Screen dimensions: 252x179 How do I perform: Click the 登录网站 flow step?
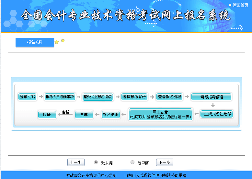click(x=28, y=97)
